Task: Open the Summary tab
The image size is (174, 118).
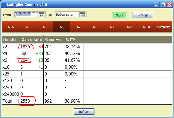Action: pyautogui.click(x=163, y=27)
